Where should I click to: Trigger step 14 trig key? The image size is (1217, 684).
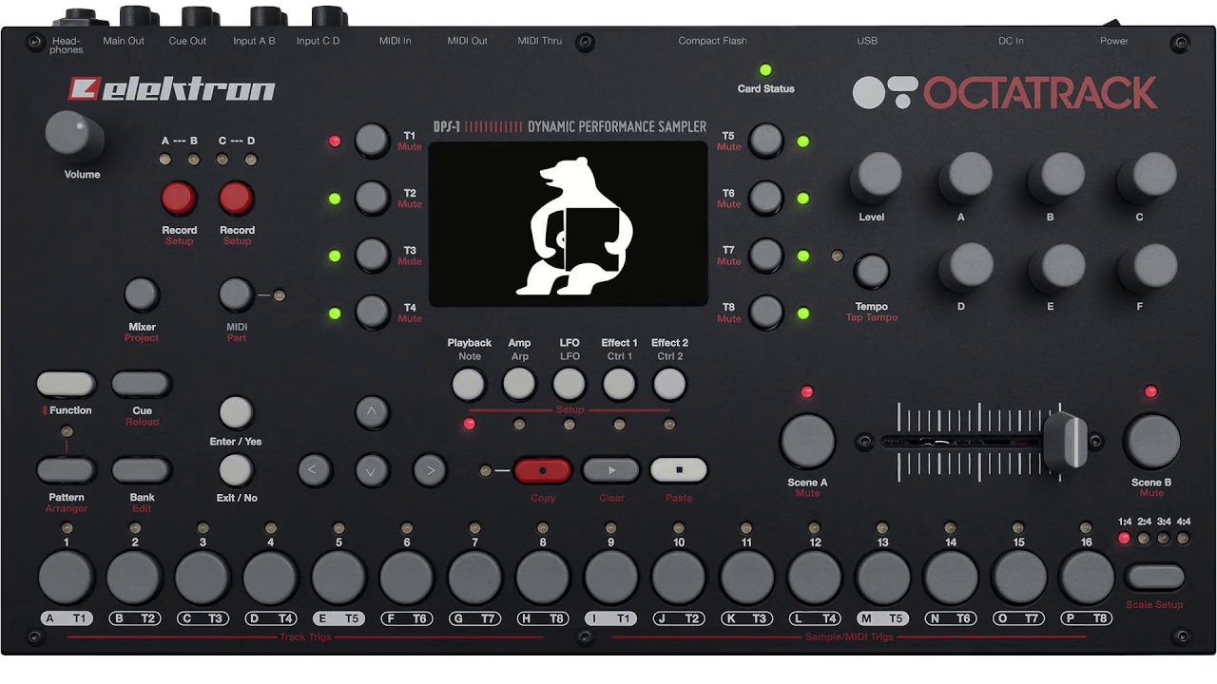tap(951, 578)
